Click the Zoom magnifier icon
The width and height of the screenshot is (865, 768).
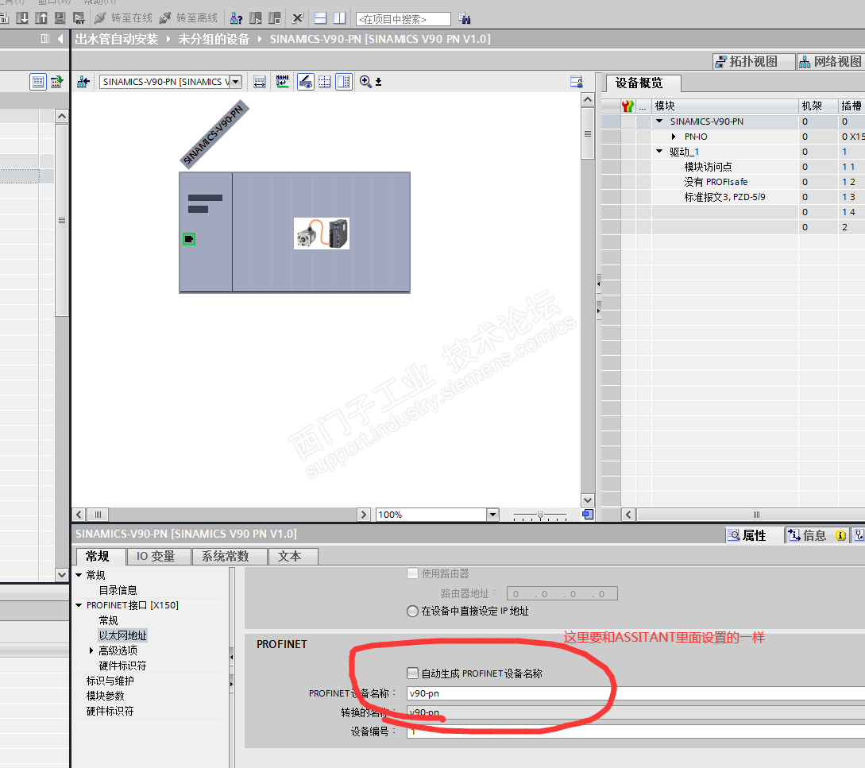[365, 82]
